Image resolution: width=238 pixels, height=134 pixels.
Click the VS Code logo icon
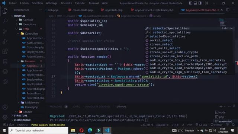point(3,3)
